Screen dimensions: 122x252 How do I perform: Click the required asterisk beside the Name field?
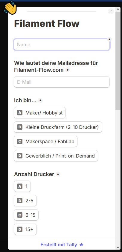pos(109,39)
